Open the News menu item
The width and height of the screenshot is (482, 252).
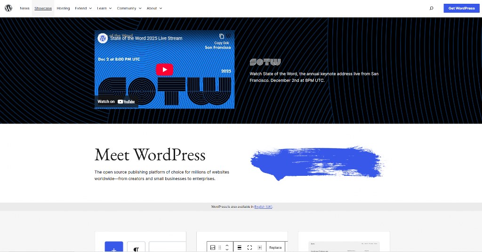pyautogui.click(x=24, y=8)
